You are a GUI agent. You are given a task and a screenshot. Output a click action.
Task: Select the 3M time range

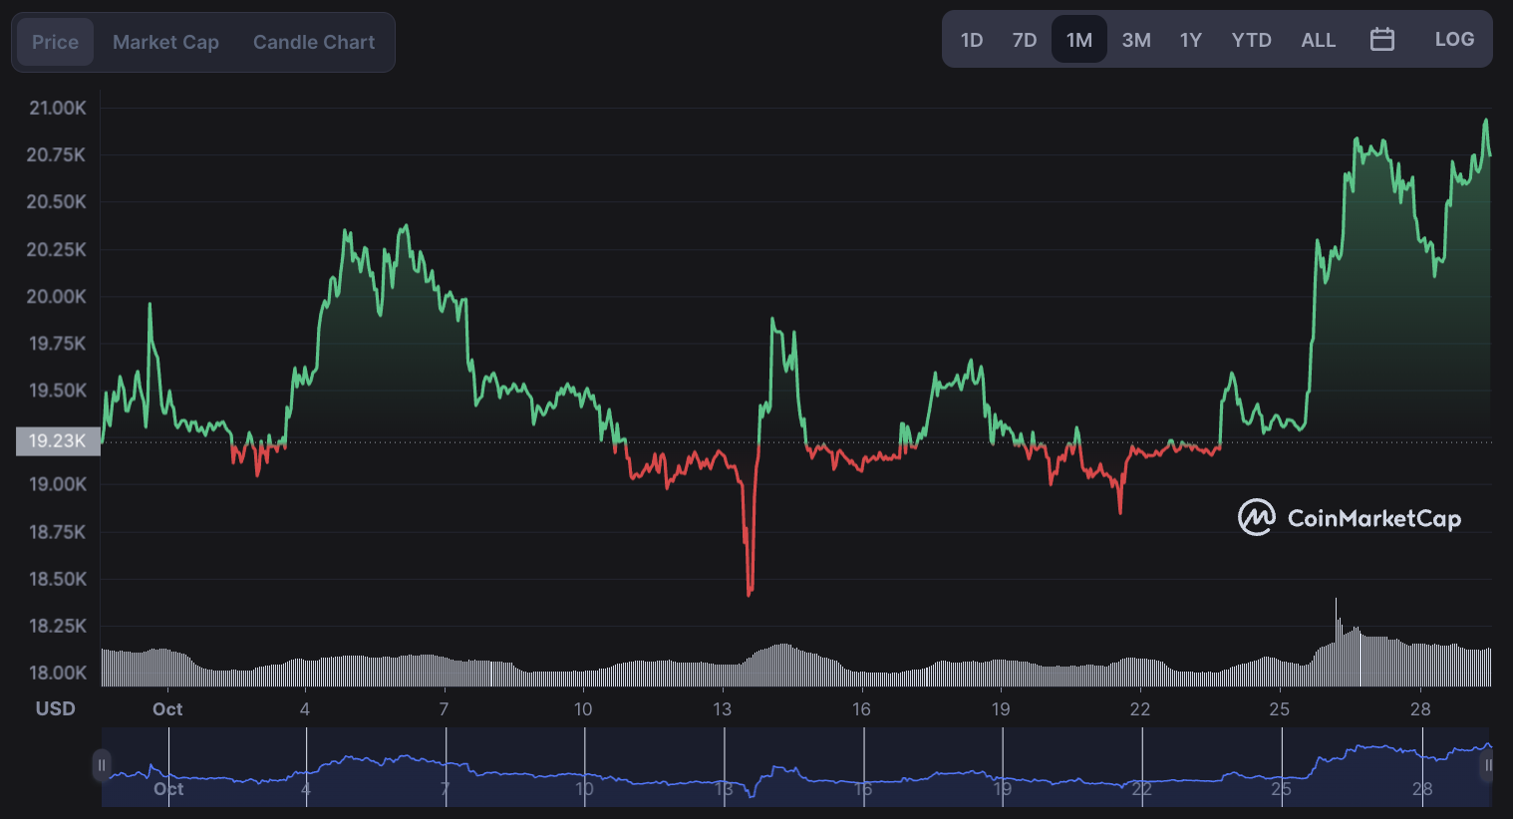(1136, 40)
